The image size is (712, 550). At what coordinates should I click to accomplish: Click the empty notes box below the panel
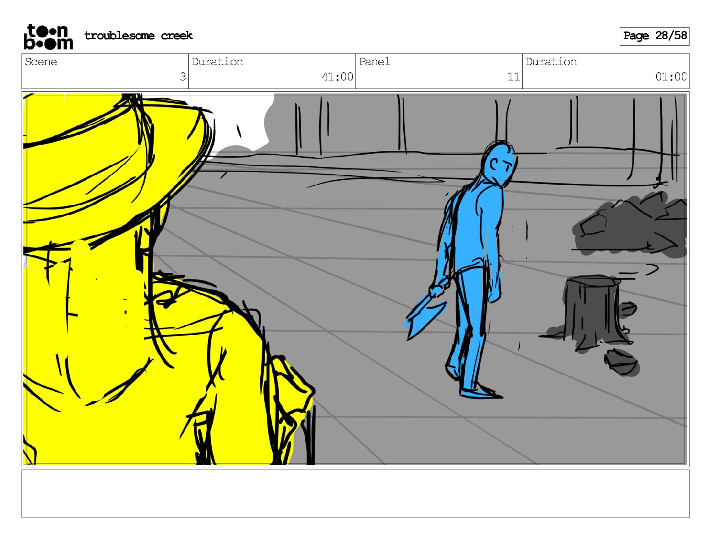pos(355,493)
